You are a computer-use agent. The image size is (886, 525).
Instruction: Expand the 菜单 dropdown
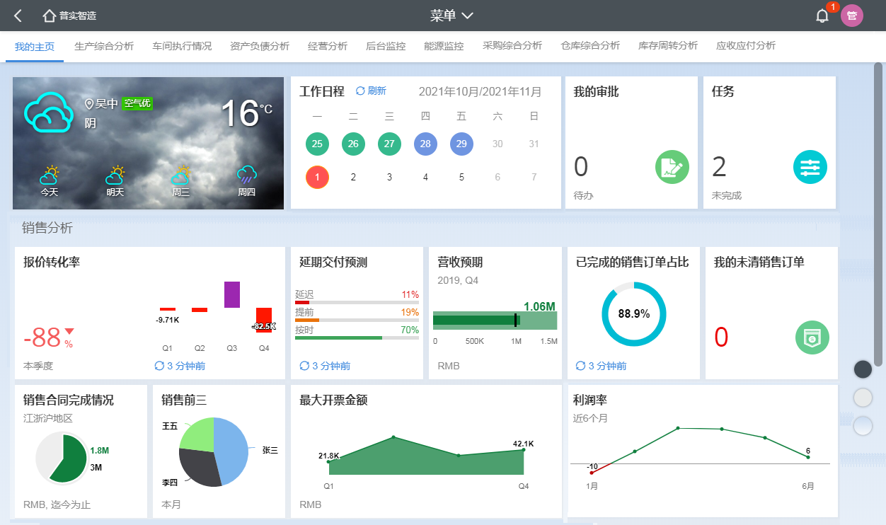(451, 16)
